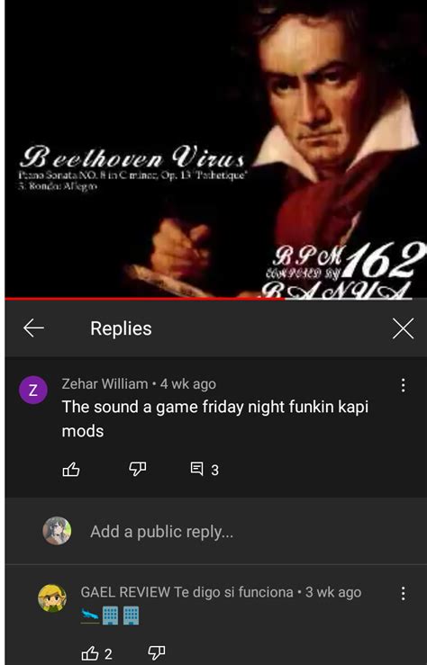Open options menu for Zehar William's comment
Image resolution: width=427 pixels, height=665 pixels.
tap(403, 385)
